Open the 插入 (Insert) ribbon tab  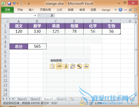click(31, 10)
